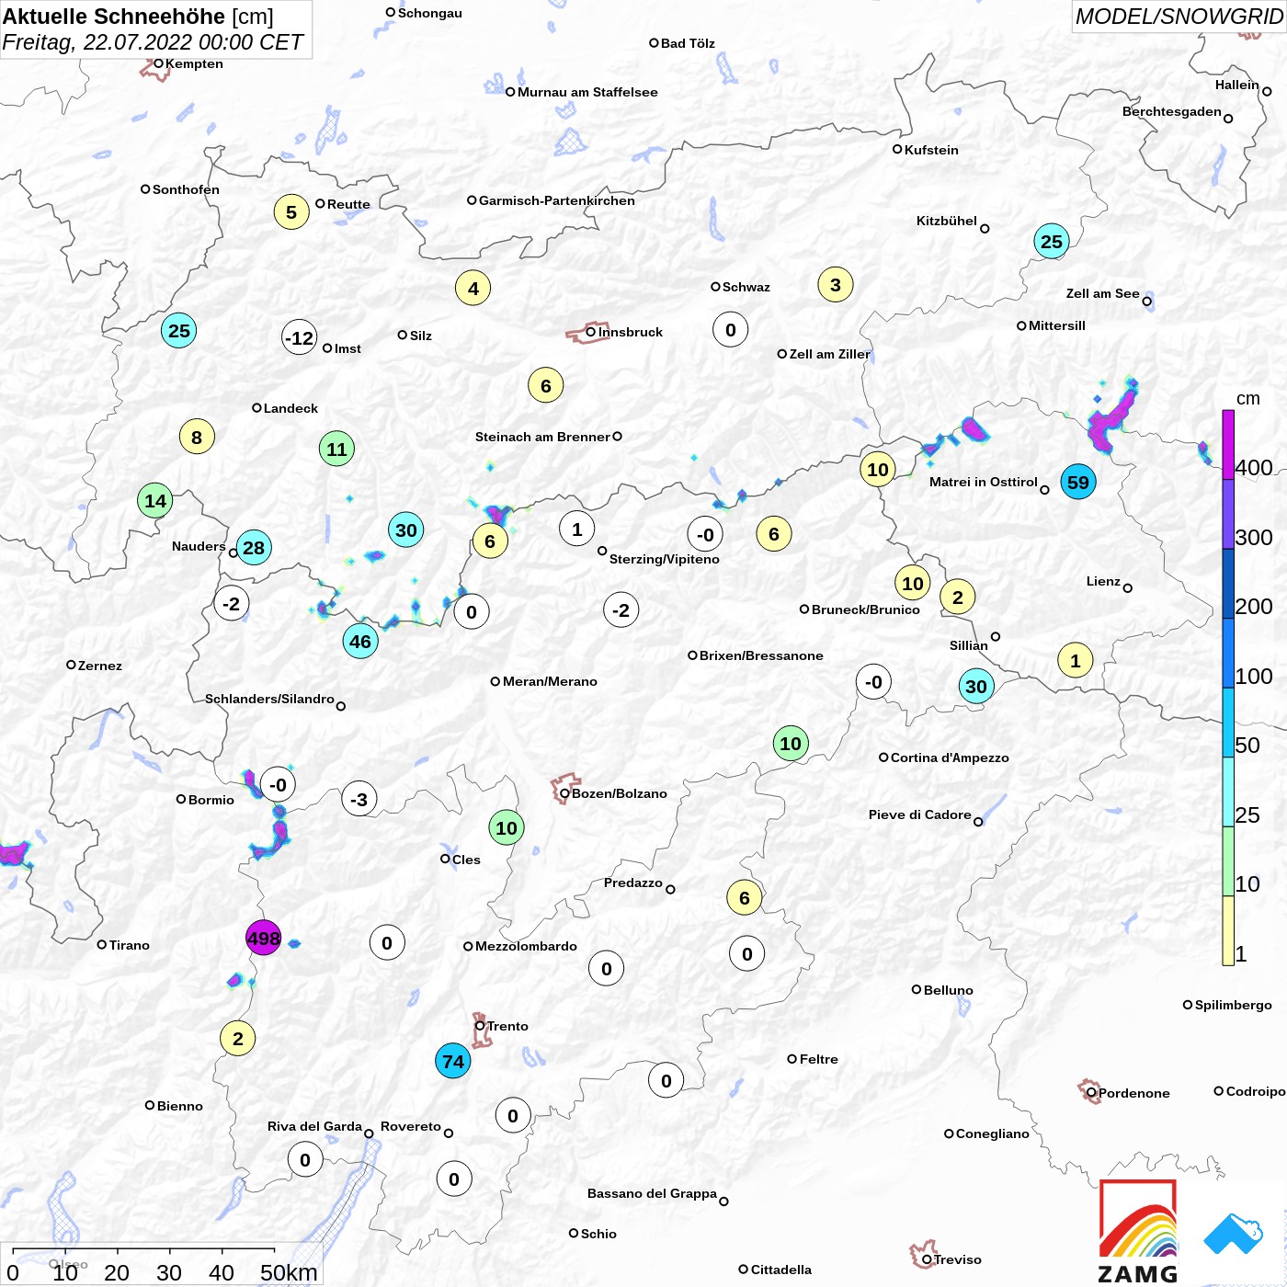Select the 59 marker near Matrei in Osttirol

tap(1078, 482)
